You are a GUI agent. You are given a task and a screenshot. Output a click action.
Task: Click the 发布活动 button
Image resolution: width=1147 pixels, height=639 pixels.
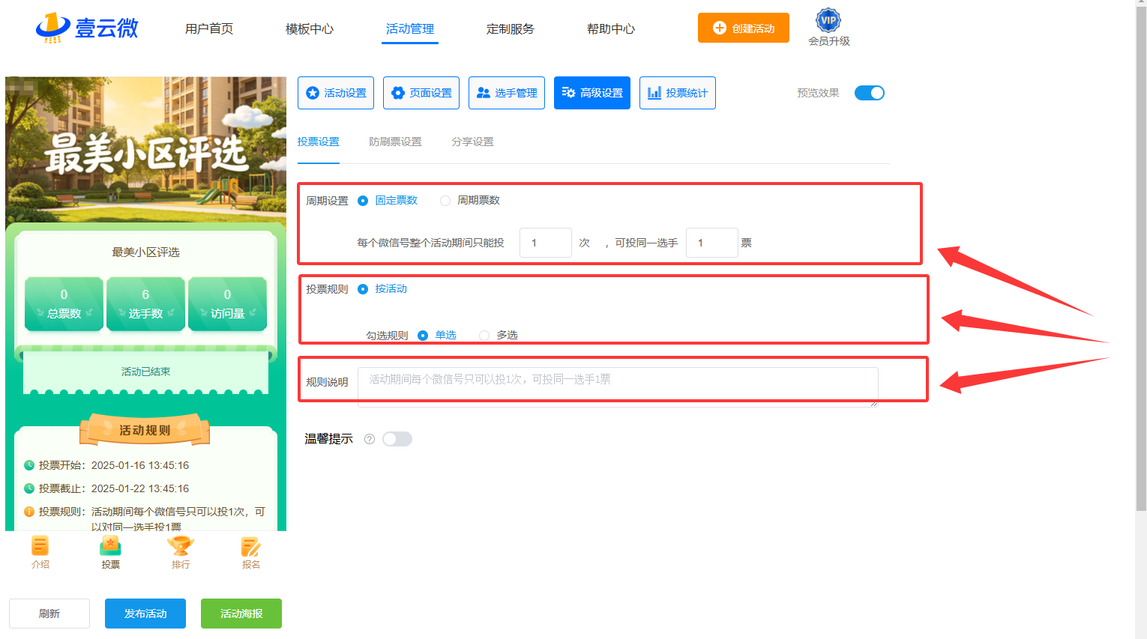[145, 614]
